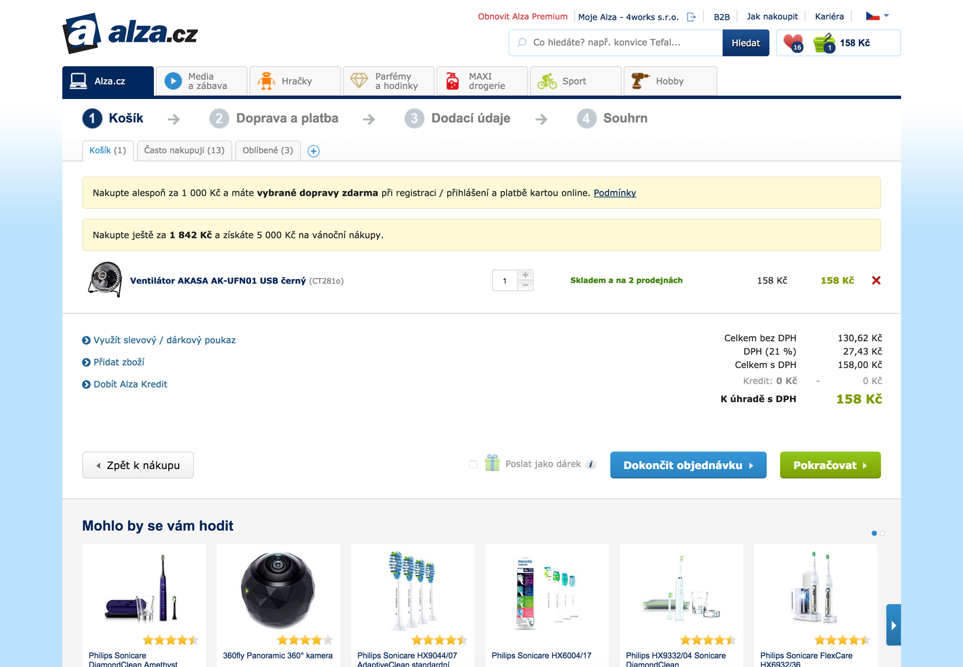This screenshot has height=667, width=963.
Task: Click the plus icon to add new list
Action: coord(313,151)
